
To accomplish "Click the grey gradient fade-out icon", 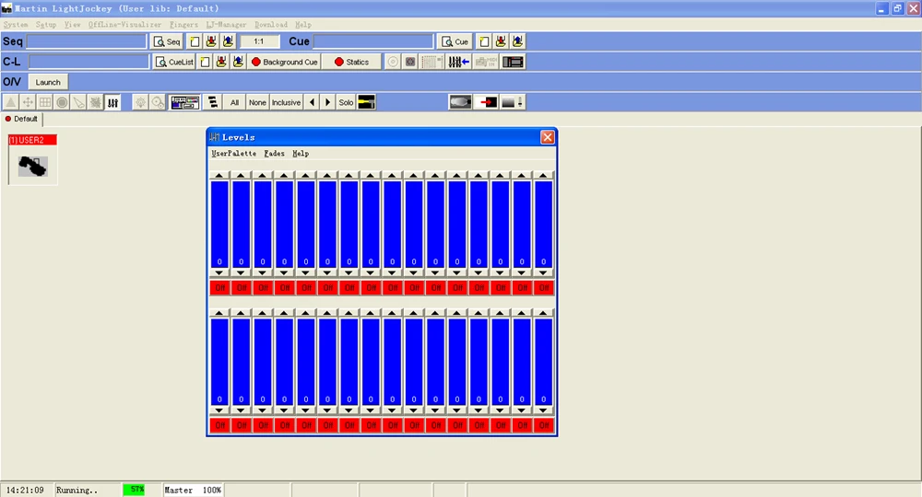I will coord(512,102).
